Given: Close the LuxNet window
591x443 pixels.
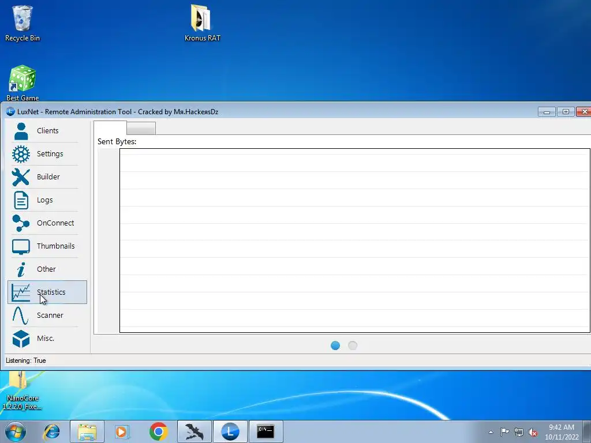Looking at the screenshot, I should [x=584, y=111].
